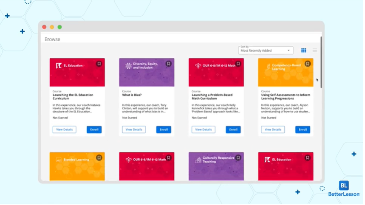The width and height of the screenshot is (365, 205).
Task: View details of Launching the EL Education Curriculum
Action: (x=65, y=130)
